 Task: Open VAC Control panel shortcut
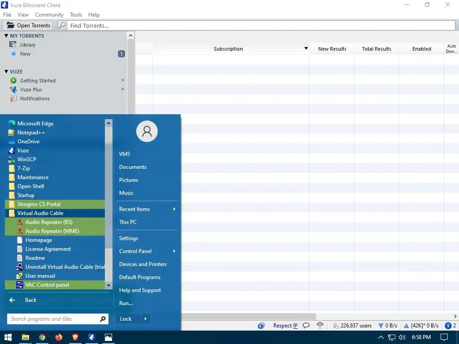coord(55,284)
